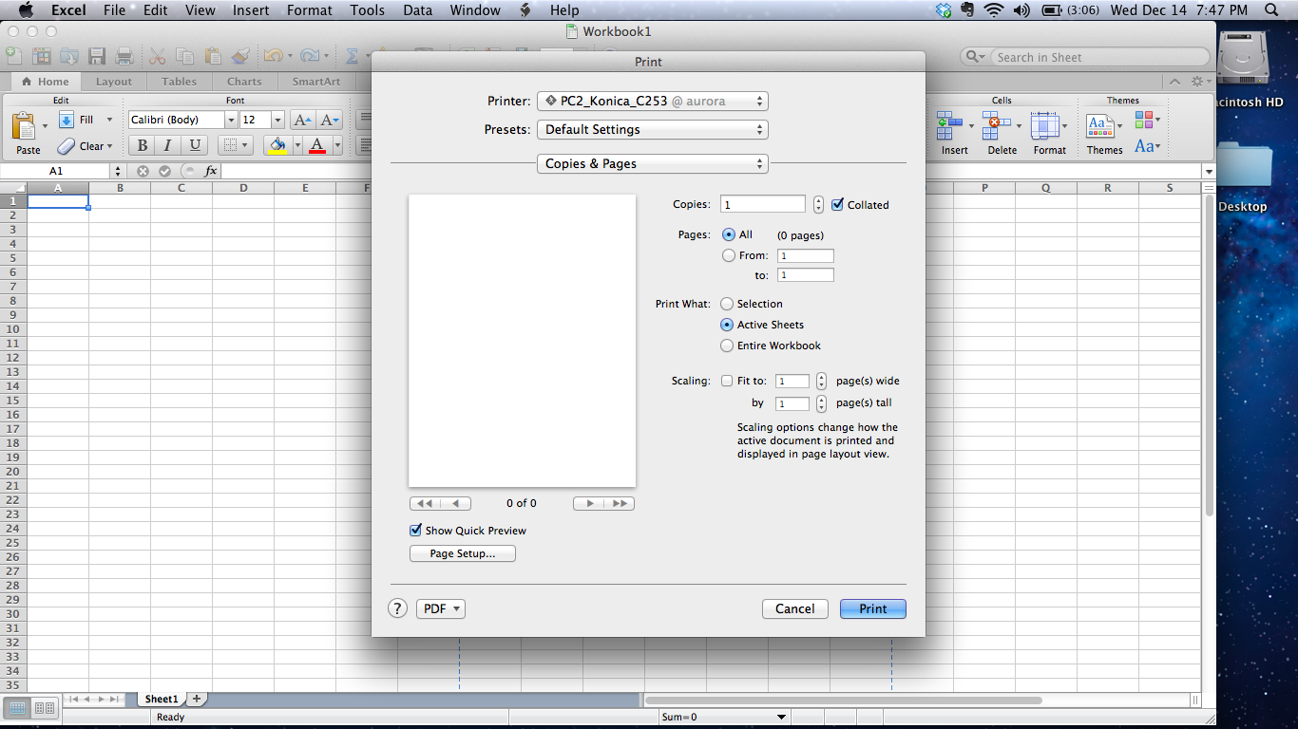Click the Print button

point(873,608)
